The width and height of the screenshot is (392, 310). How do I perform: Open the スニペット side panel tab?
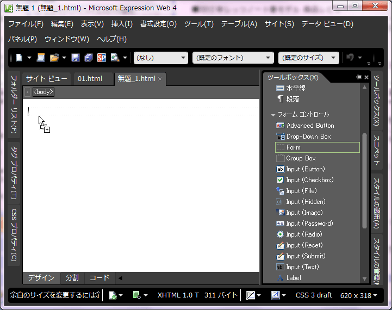(x=376, y=151)
